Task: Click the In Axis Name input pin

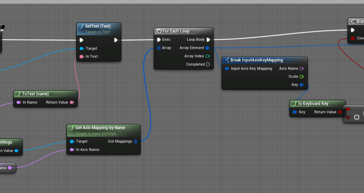Action: pyautogui.click(x=72, y=150)
